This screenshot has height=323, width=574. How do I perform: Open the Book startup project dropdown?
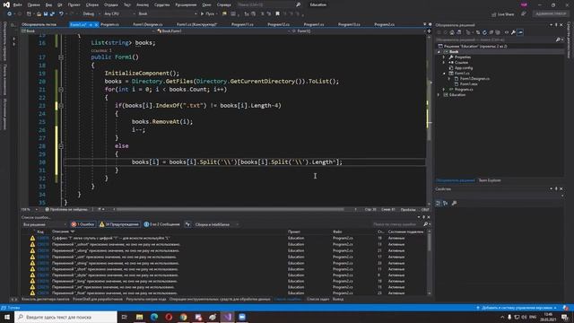point(168,14)
